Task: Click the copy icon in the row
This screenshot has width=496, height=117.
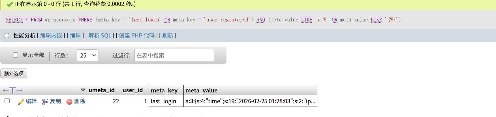Action: tap(45, 102)
